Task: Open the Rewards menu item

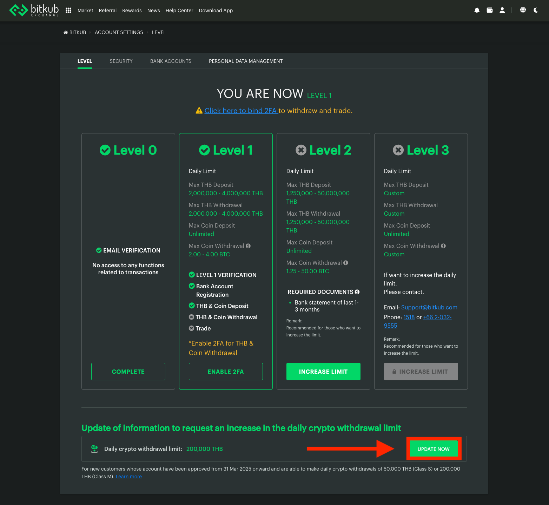Action: (132, 11)
